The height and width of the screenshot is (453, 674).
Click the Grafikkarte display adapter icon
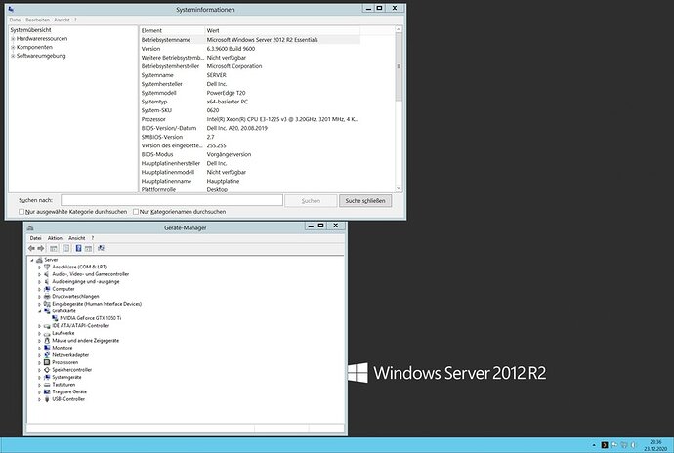click(47, 310)
